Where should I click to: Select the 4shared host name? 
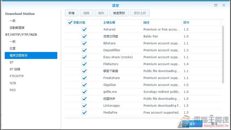click(x=109, y=29)
